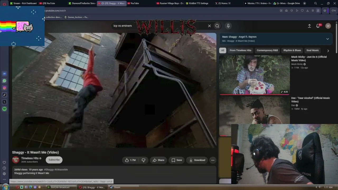
Task: Subscribe to the Timeless Hits channel
Action: 54,160
